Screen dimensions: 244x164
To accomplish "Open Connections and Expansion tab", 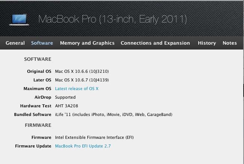I will click(155, 43).
